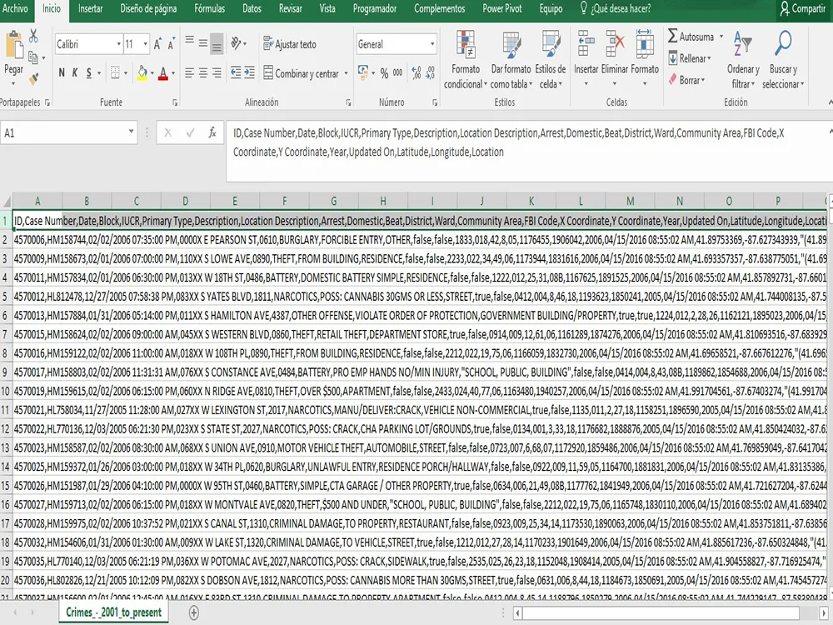The image size is (833, 625).
Task: Align text to top of cell
Action: coord(189,42)
